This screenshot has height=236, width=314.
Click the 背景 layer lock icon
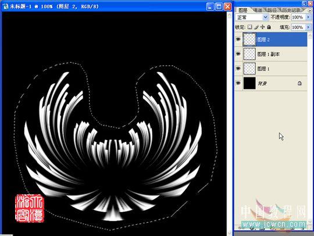[x=299, y=83]
